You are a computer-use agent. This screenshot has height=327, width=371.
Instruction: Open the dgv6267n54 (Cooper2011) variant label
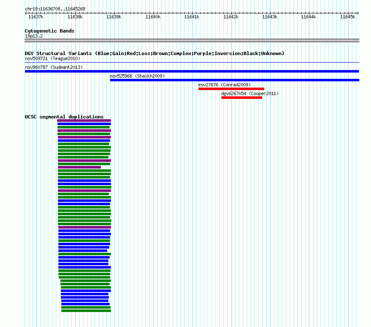(x=250, y=93)
